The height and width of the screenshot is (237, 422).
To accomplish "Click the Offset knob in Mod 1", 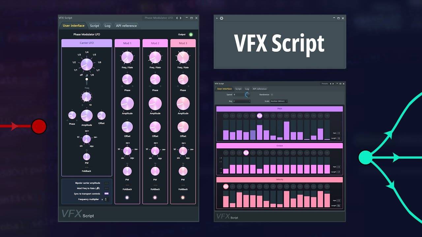I will coord(127,126).
